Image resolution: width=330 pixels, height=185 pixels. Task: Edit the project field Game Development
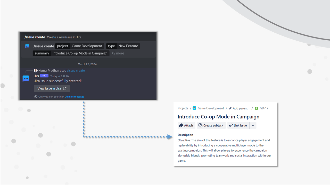80,46
